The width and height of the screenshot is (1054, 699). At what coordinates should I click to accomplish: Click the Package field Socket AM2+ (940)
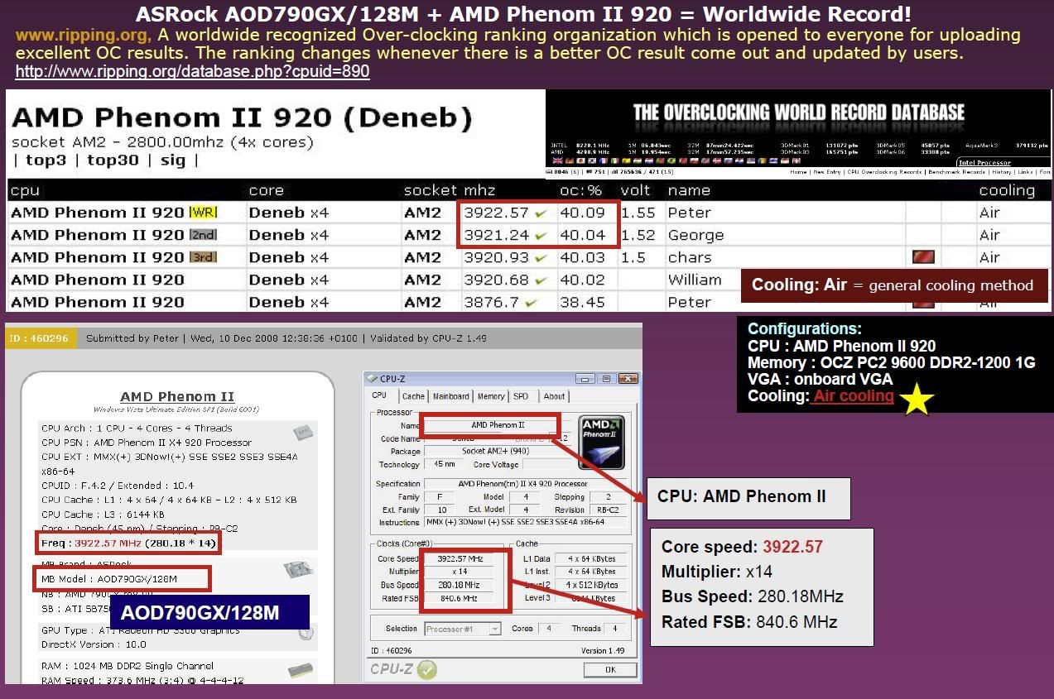[x=497, y=451]
